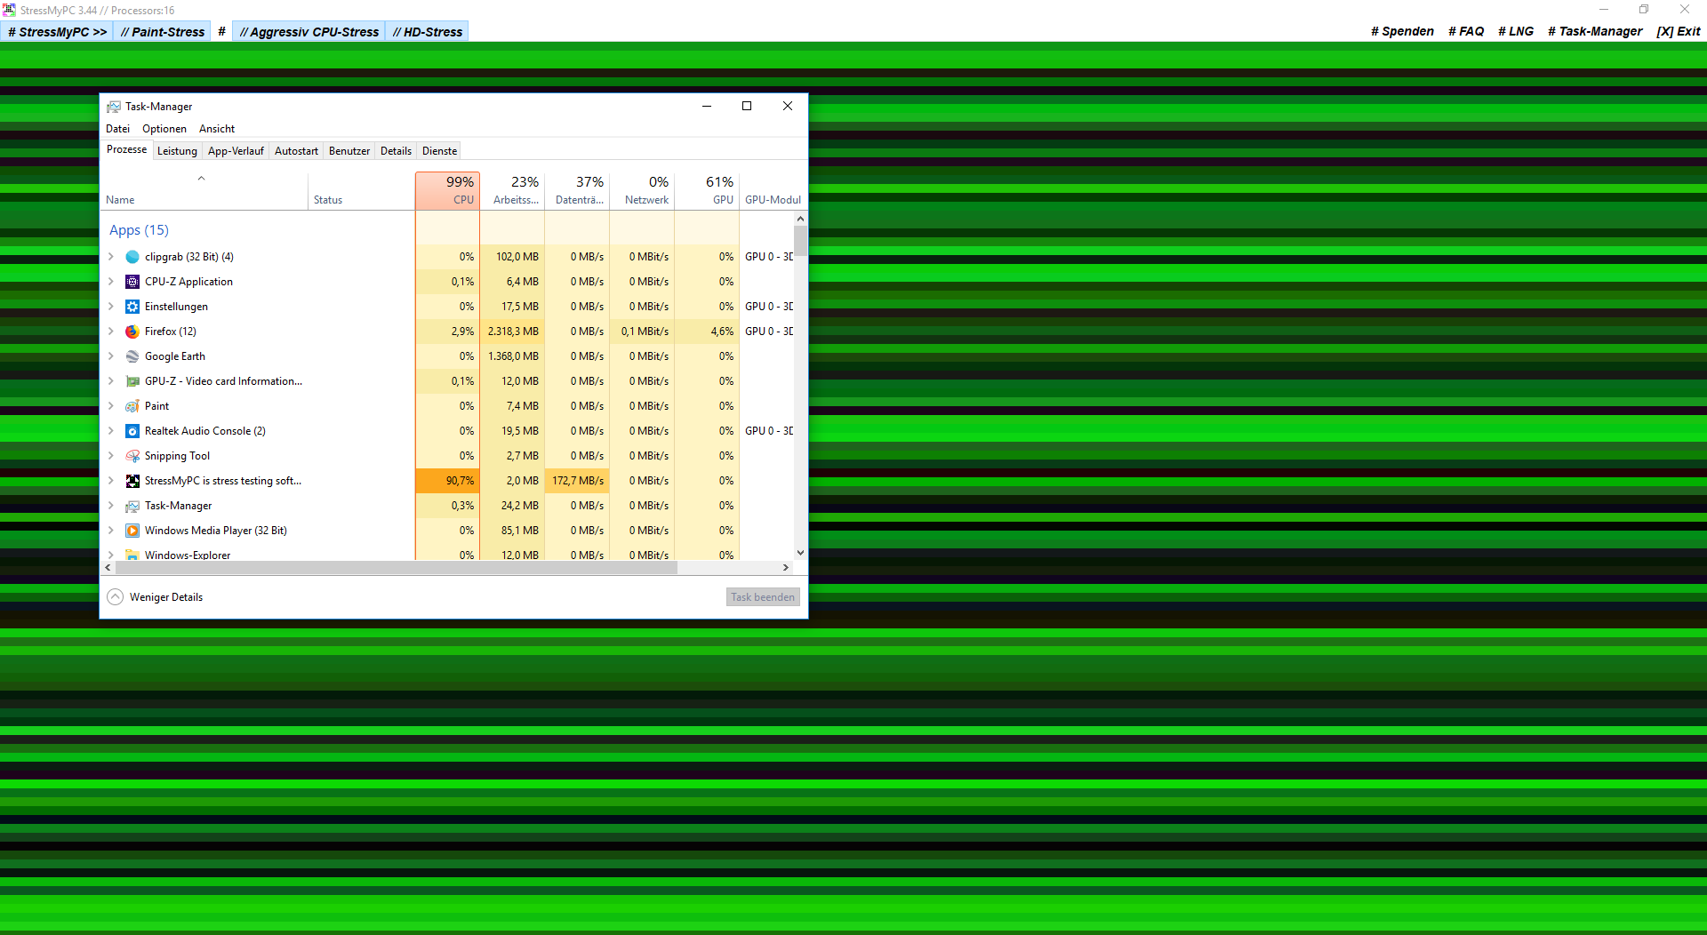1707x935 pixels.
Task: Expand the Paint process row
Action: (x=111, y=406)
